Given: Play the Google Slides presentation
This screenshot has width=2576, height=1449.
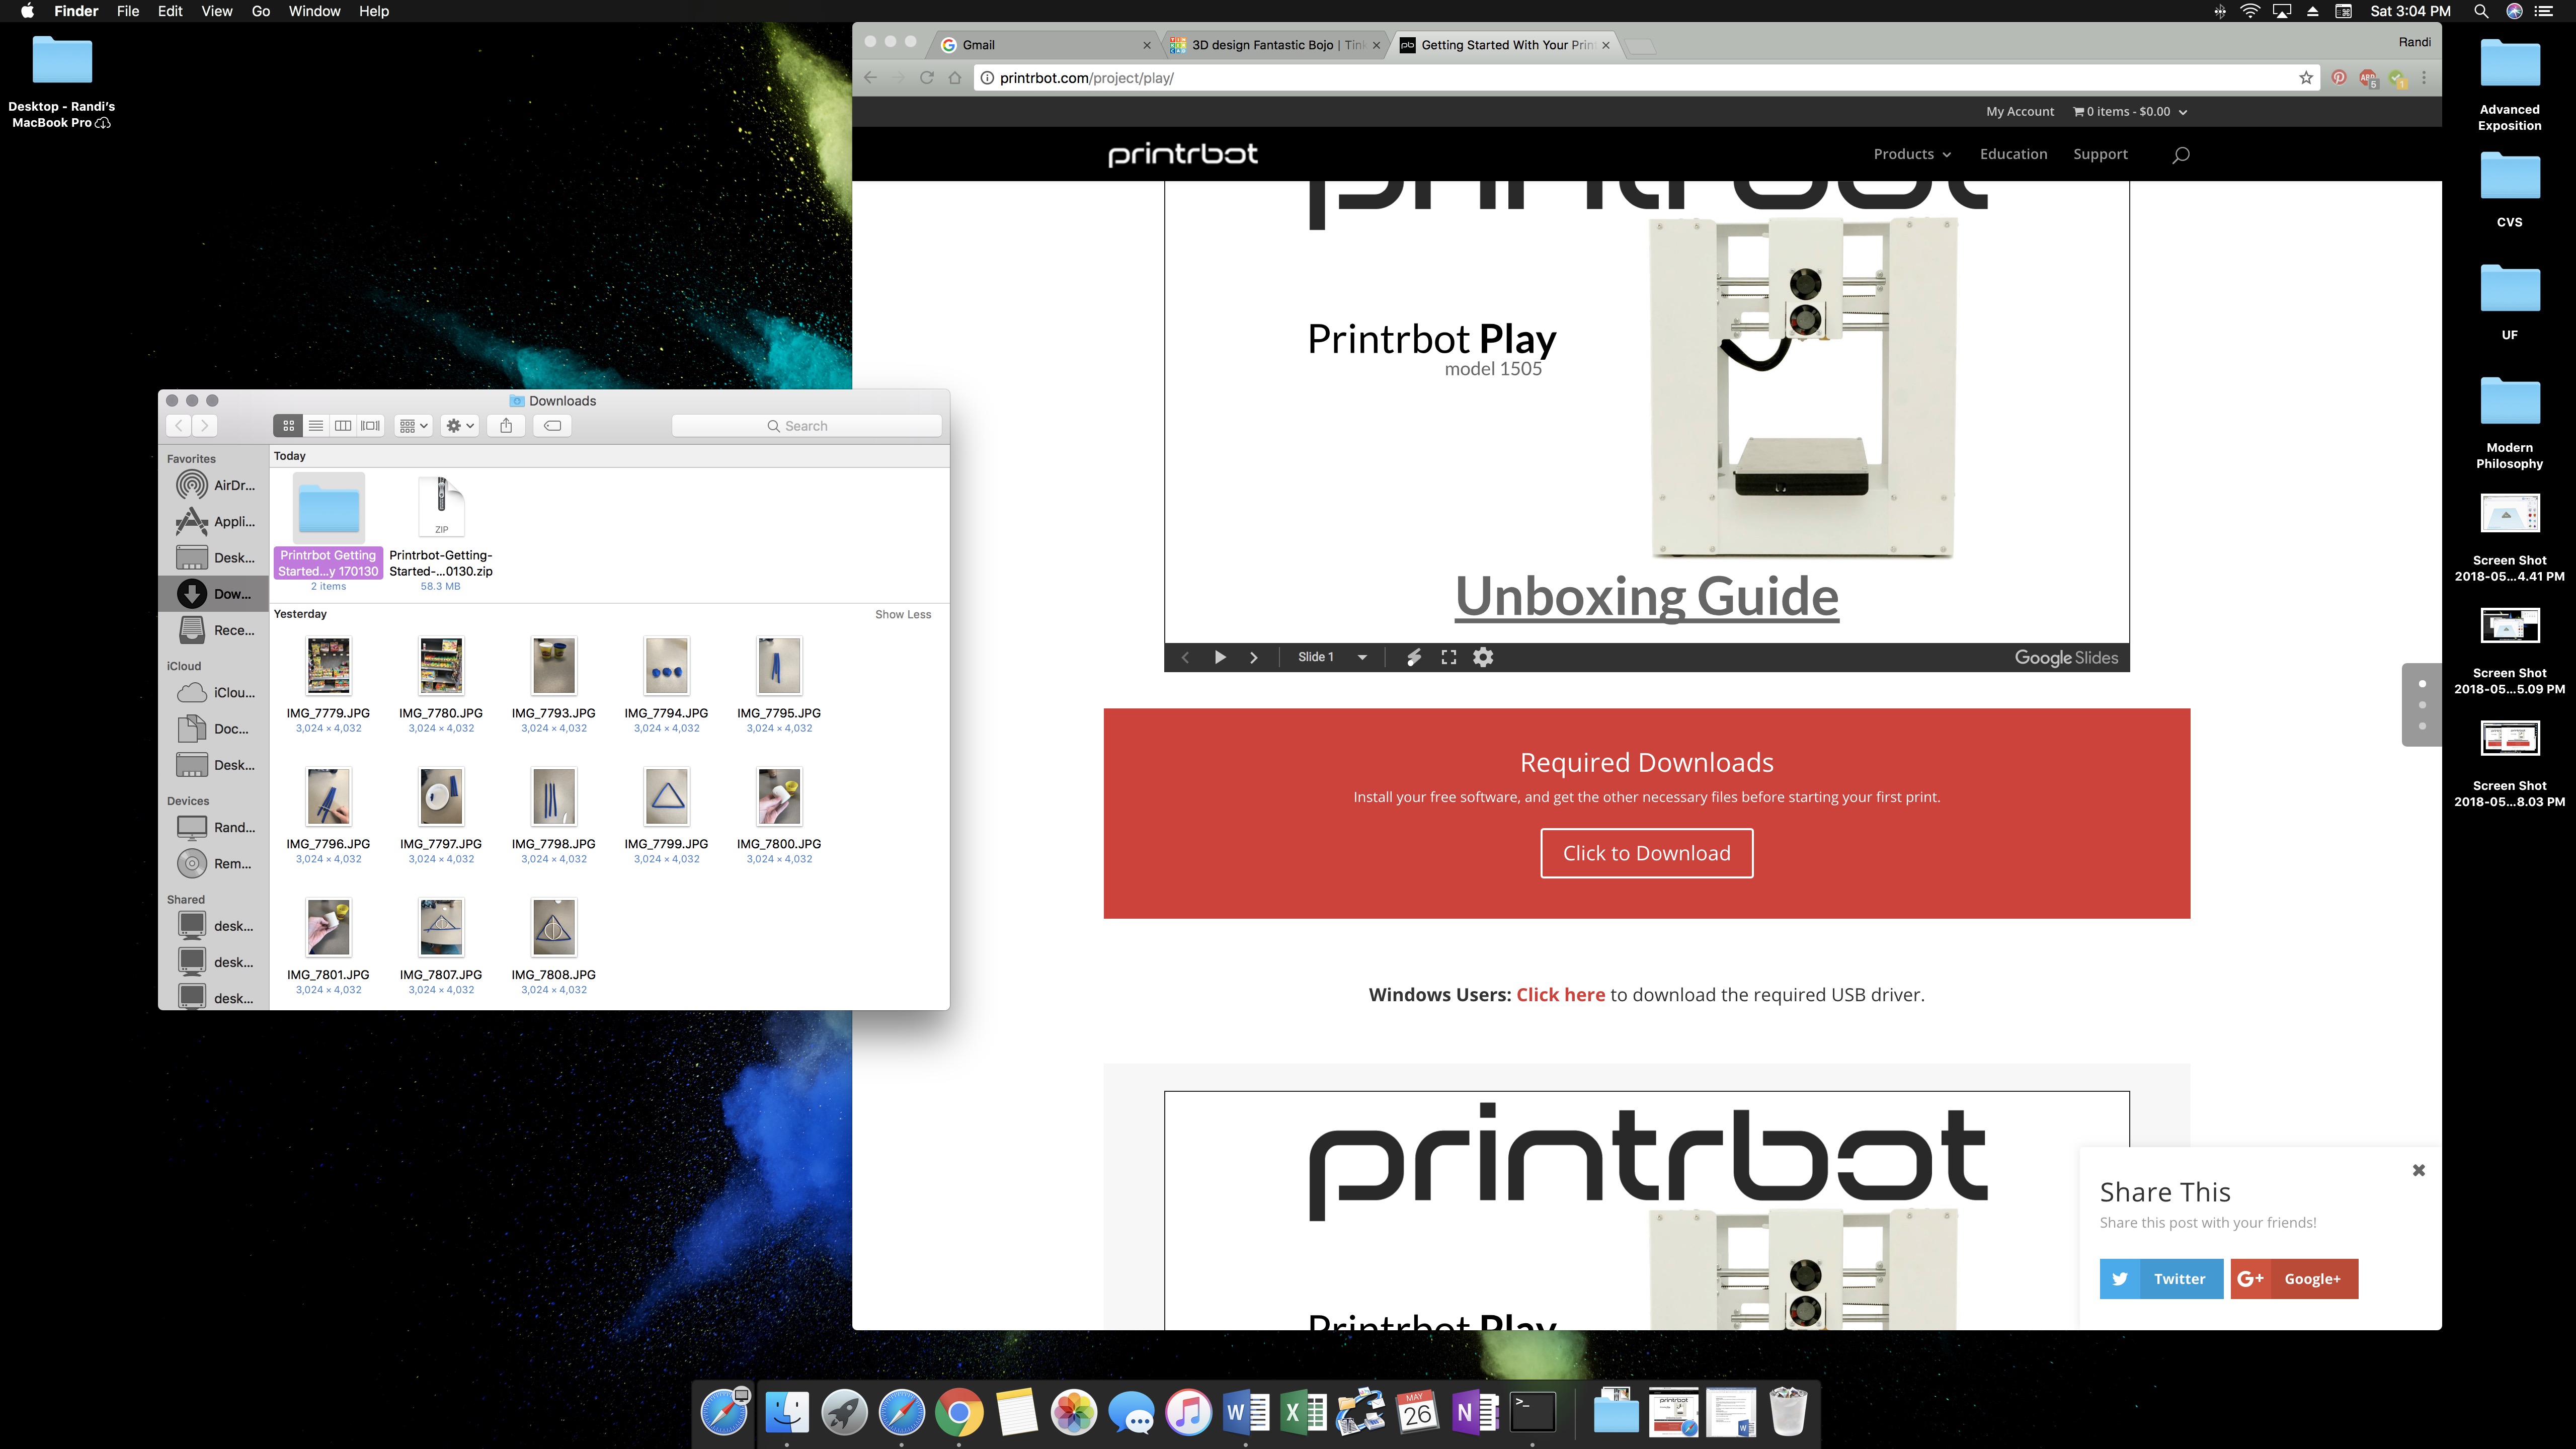Looking at the screenshot, I should click(x=1220, y=657).
